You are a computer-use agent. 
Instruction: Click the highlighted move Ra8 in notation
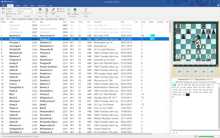point(188,95)
